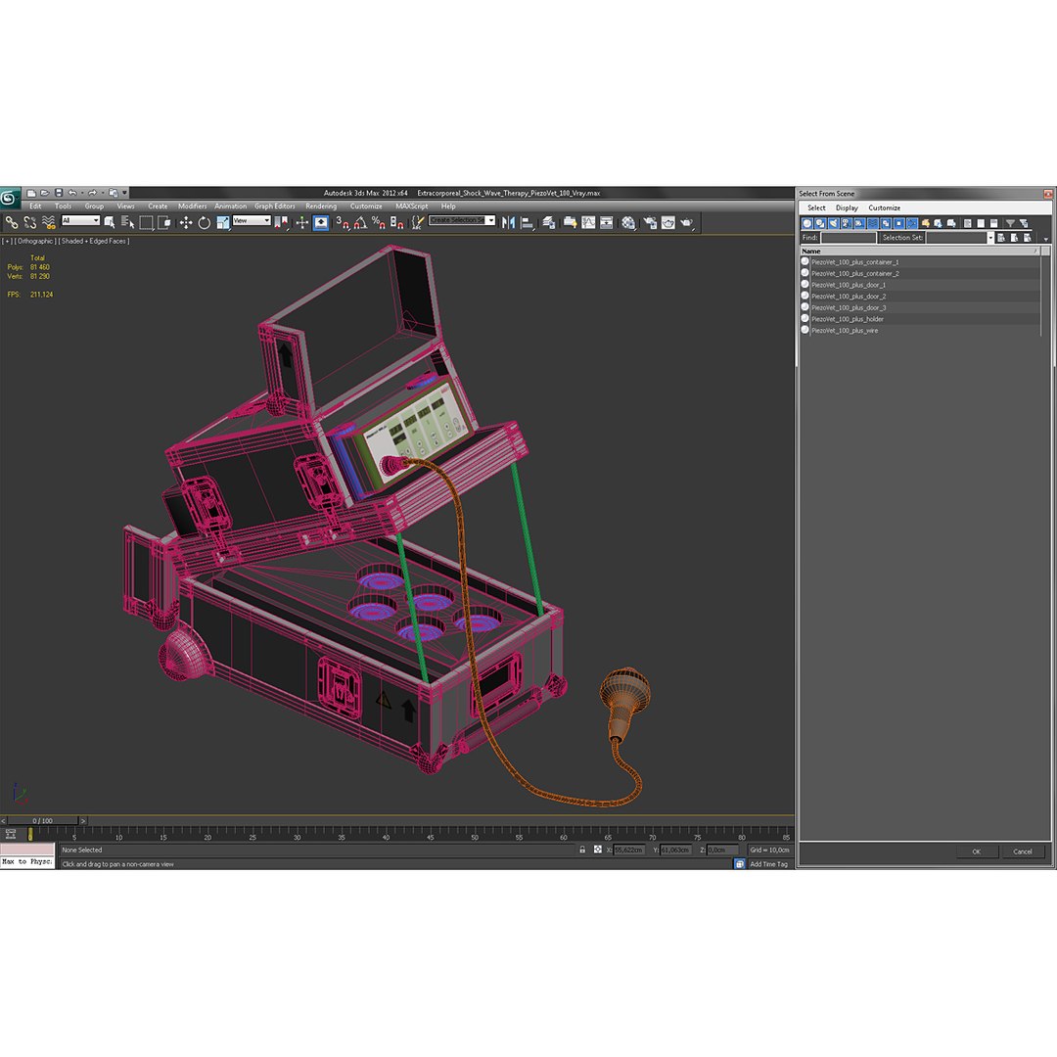
Task: Open the selection filter 'All' dropdown
Action: pyautogui.click(x=80, y=220)
